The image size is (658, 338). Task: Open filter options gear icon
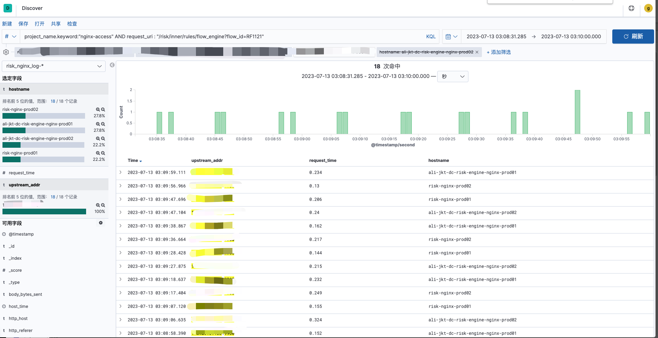tap(6, 52)
